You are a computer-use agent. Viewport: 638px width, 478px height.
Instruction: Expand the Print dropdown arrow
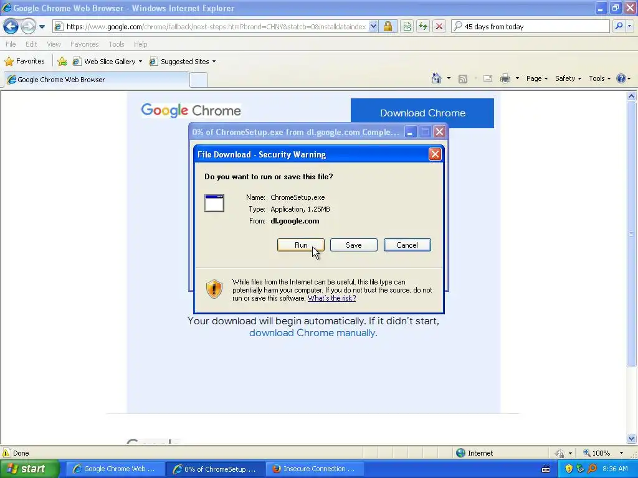517,78
